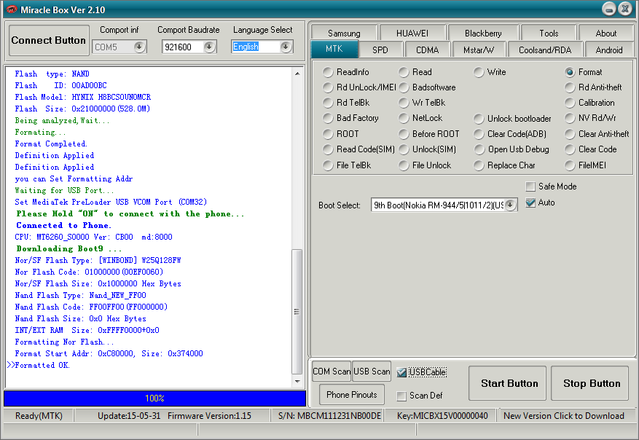The image size is (639, 440).
Task: Expand the Comport Baudrate 921600 dropdown
Action: coord(209,47)
